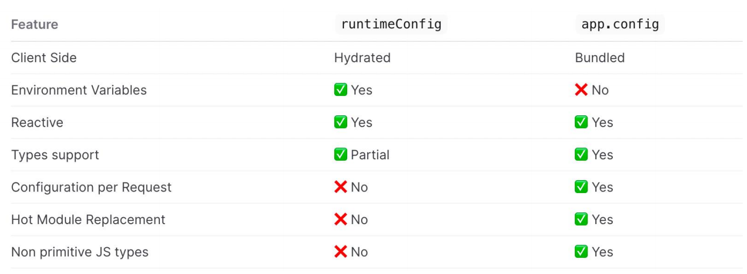Click the Feature column header
The width and height of the screenshot is (747, 274).
point(35,25)
